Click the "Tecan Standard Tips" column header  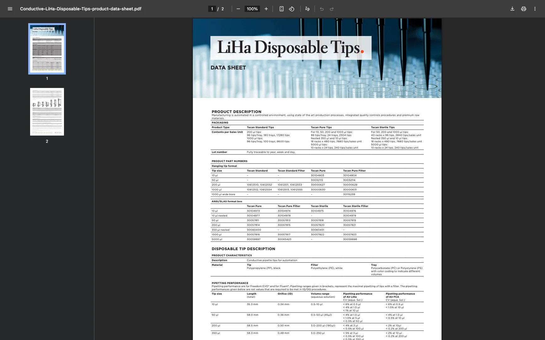pyautogui.click(x=260, y=127)
